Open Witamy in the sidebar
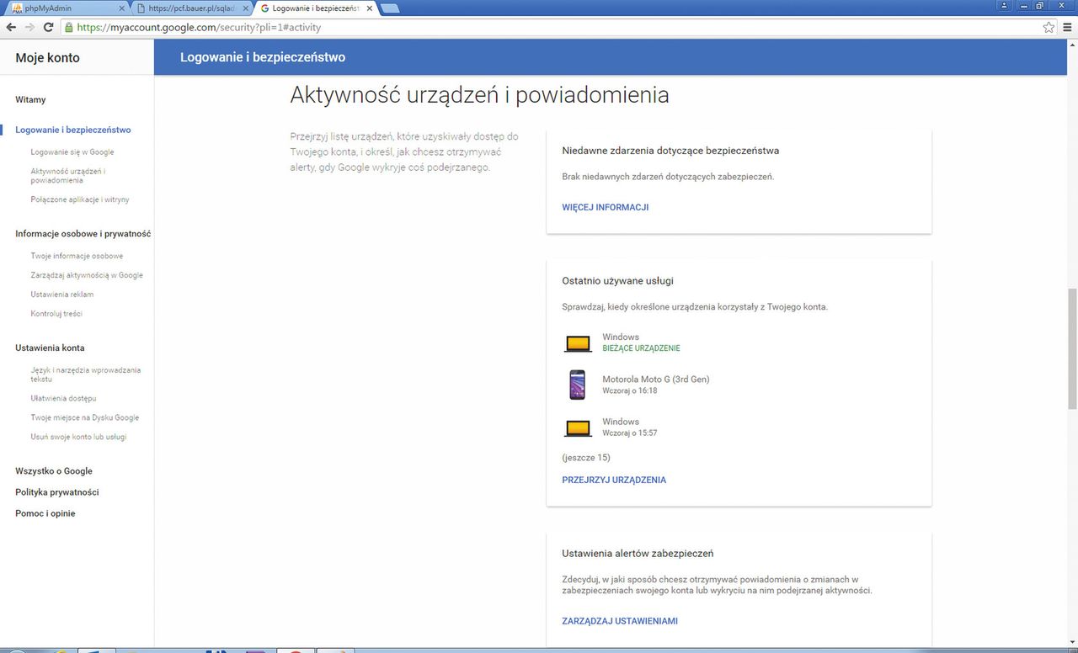 coord(30,99)
